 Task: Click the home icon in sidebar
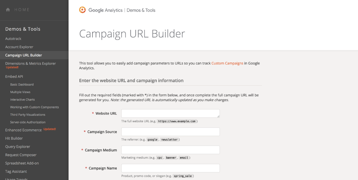coord(8,10)
